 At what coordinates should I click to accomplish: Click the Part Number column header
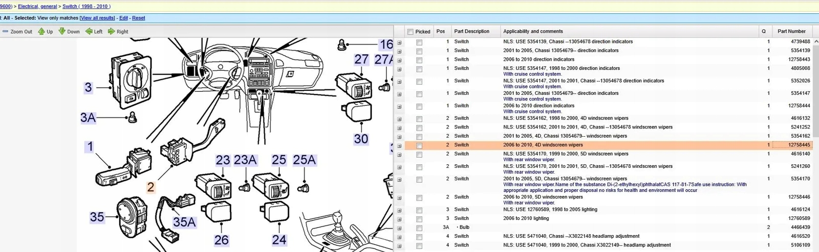coord(791,31)
